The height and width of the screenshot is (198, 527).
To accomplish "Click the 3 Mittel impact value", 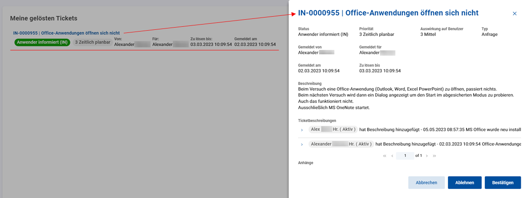I will coord(428,34).
